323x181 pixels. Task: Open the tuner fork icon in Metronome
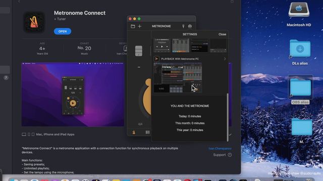(x=183, y=26)
